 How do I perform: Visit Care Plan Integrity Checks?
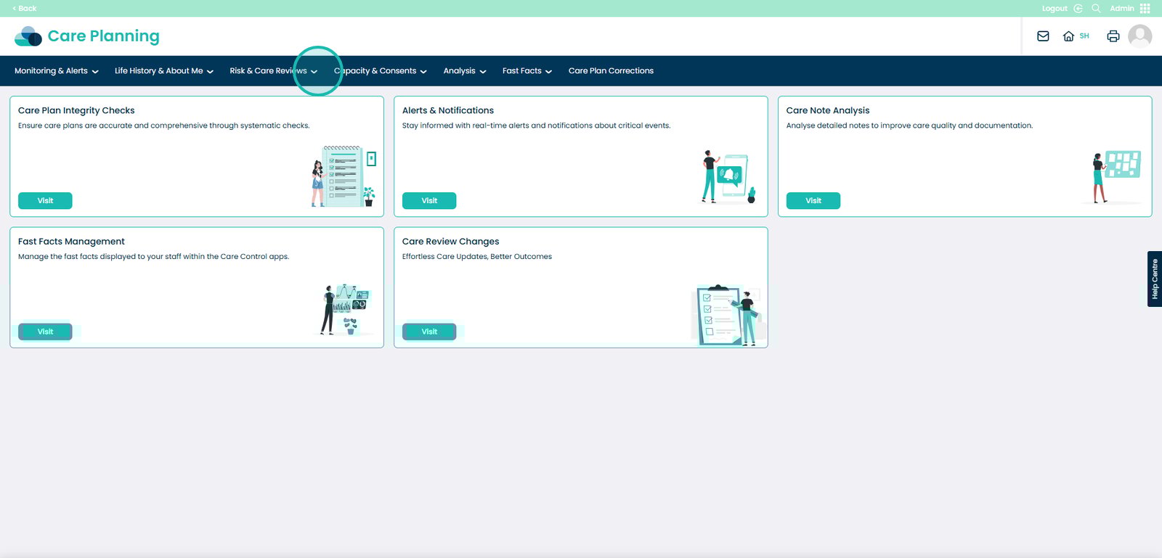(x=45, y=201)
